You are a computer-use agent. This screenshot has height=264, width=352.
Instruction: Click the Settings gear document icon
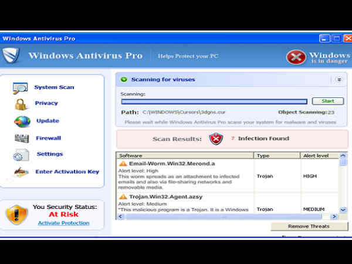[21, 155]
